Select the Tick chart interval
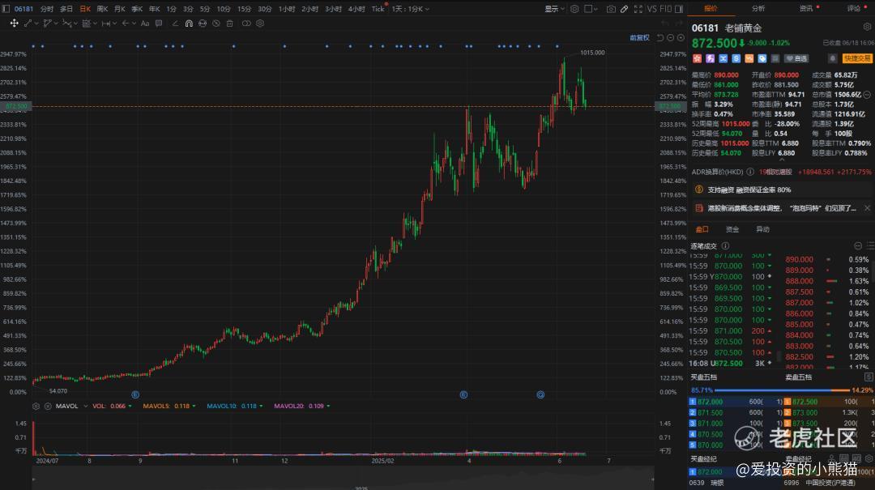875x490 pixels. pyautogui.click(x=378, y=9)
